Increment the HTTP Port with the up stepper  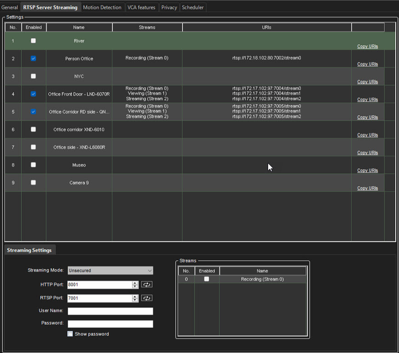point(134,282)
